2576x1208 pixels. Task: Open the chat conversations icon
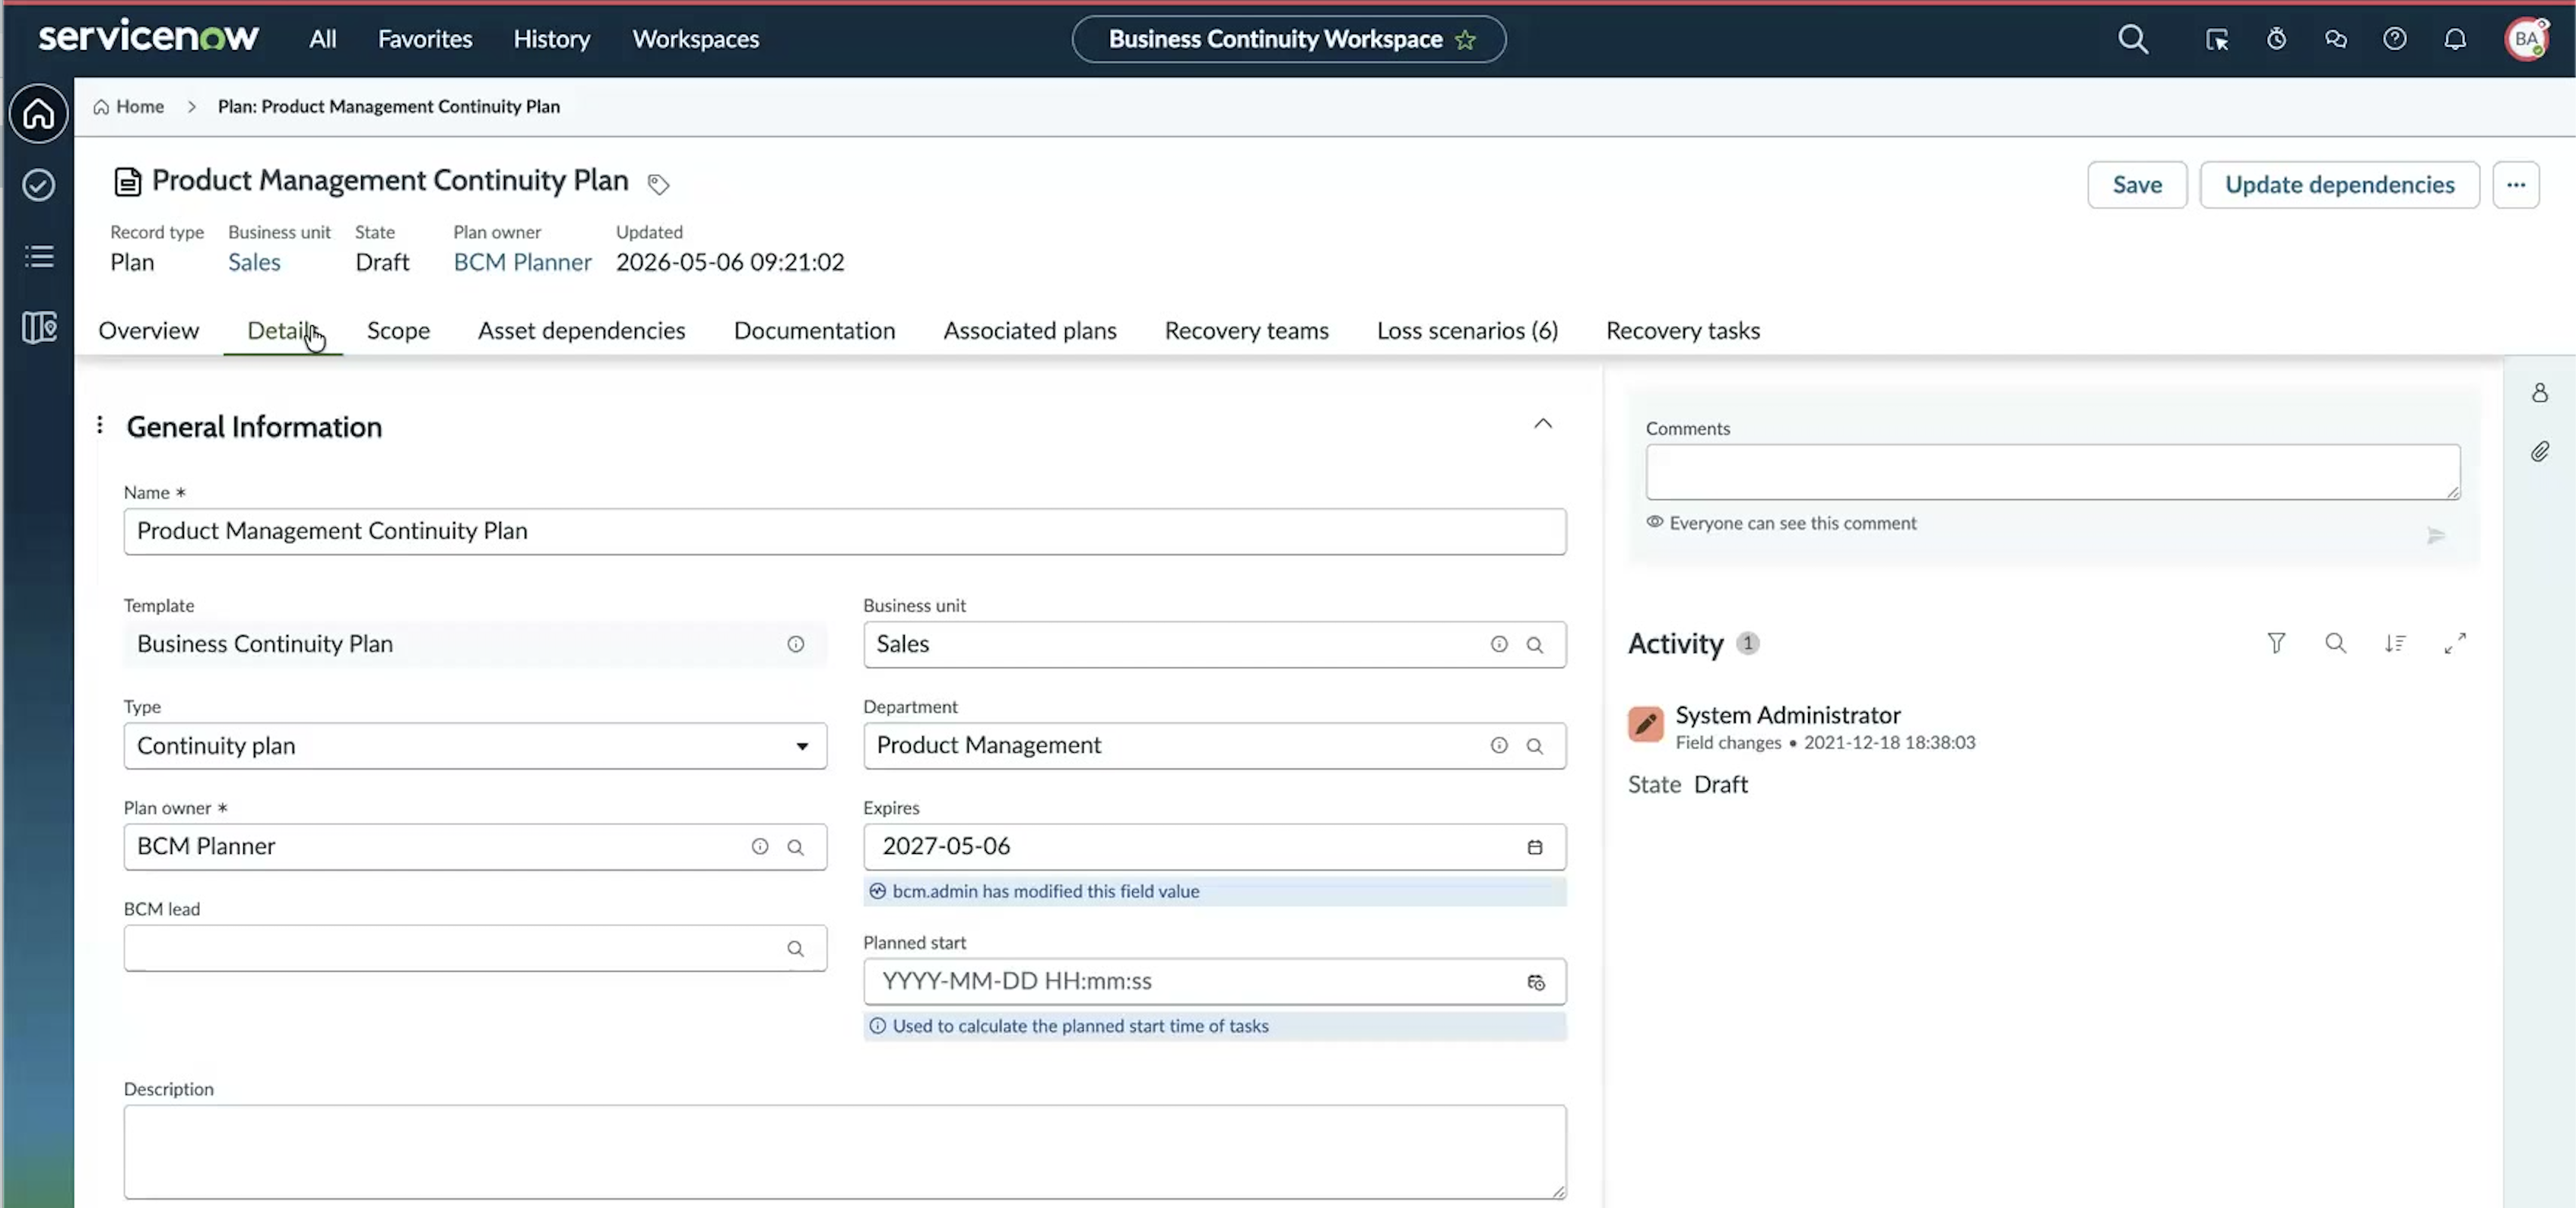(2335, 39)
